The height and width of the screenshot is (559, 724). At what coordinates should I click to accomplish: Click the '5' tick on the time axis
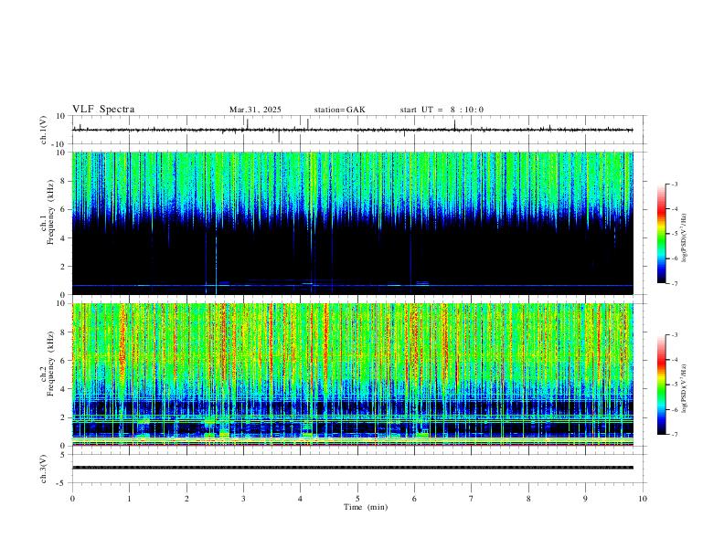(x=357, y=499)
